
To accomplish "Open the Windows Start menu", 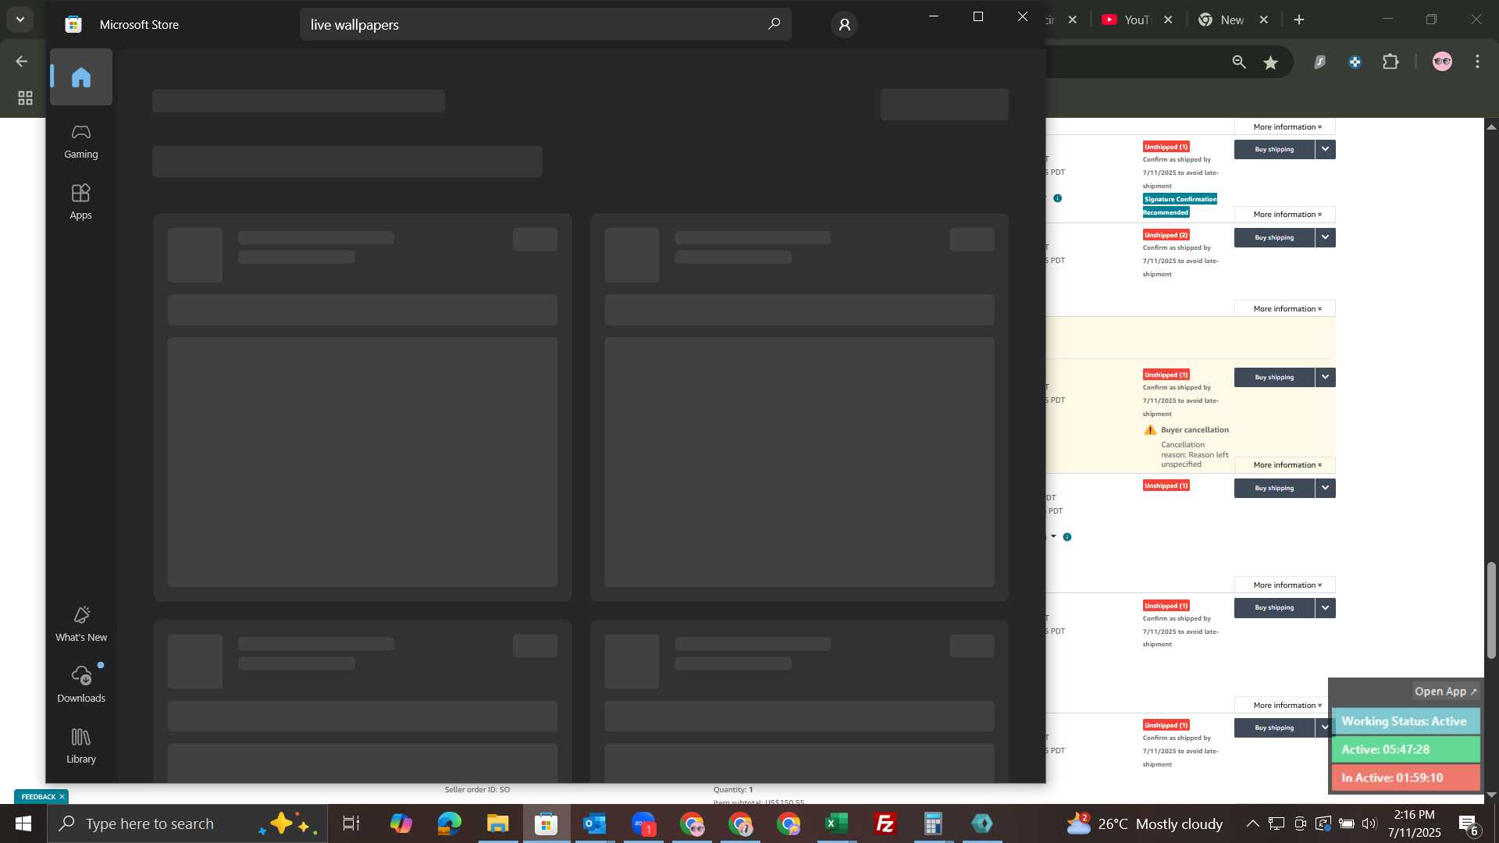I will point(23,823).
